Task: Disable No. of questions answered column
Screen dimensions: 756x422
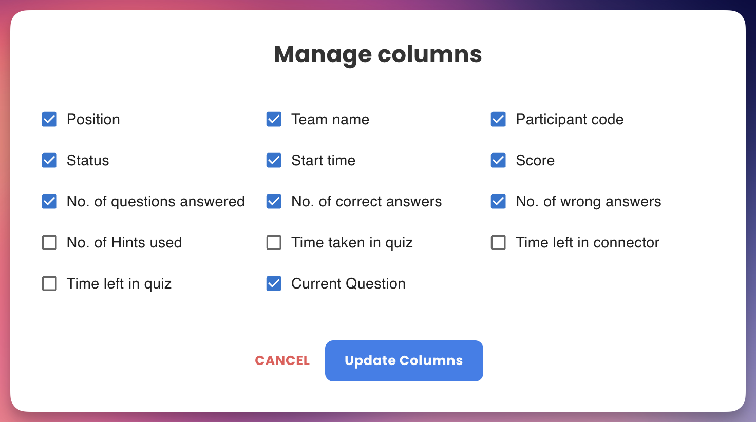Action: click(49, 201)
